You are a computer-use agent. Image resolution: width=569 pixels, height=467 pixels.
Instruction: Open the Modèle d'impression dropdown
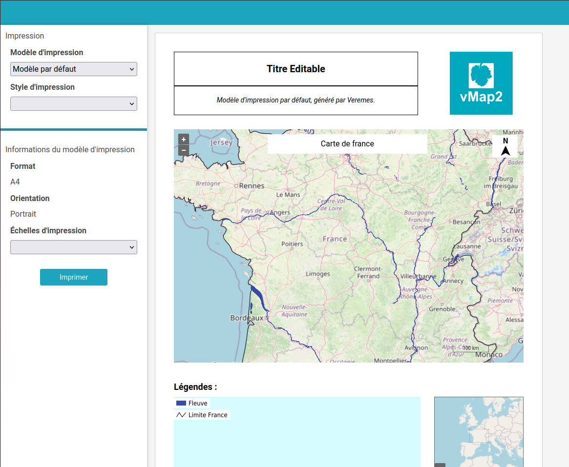click(74, 69)
